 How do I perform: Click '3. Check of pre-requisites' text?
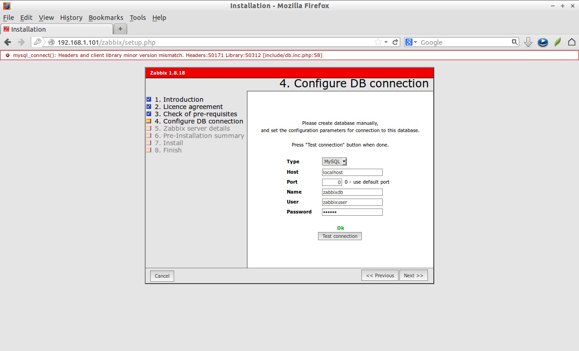click(196, 114)
